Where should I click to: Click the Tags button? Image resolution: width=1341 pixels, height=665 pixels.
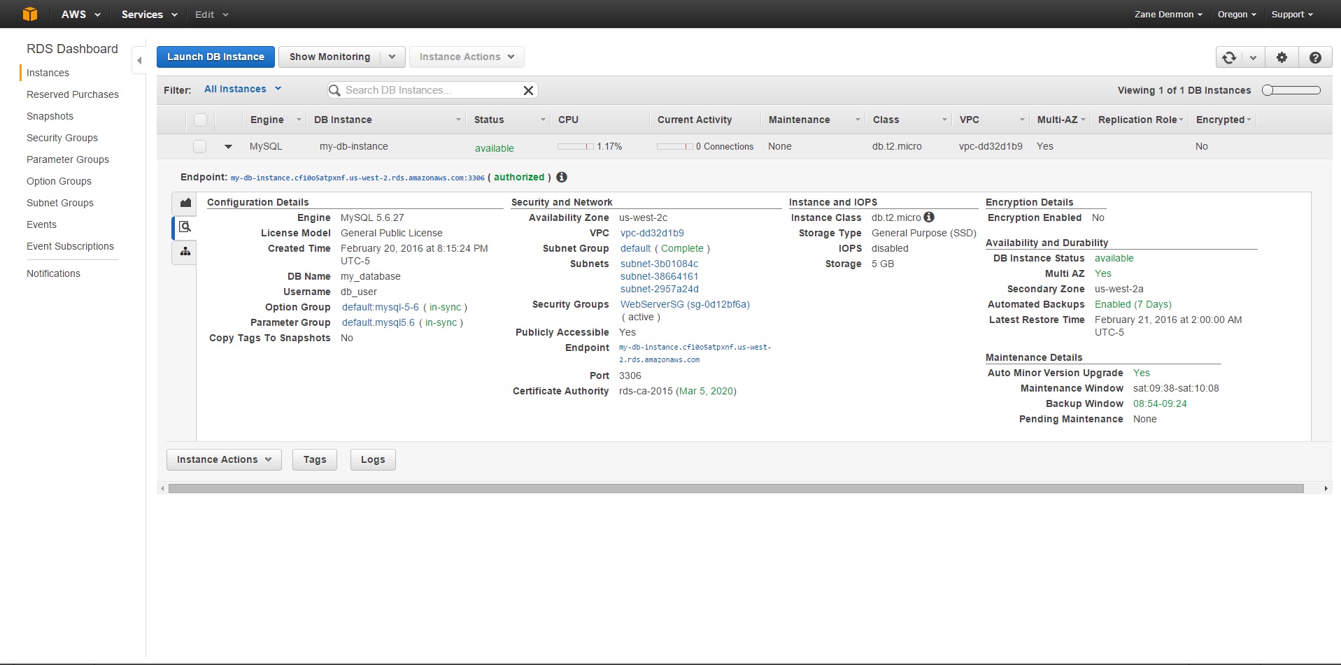[x=315, y=459]
